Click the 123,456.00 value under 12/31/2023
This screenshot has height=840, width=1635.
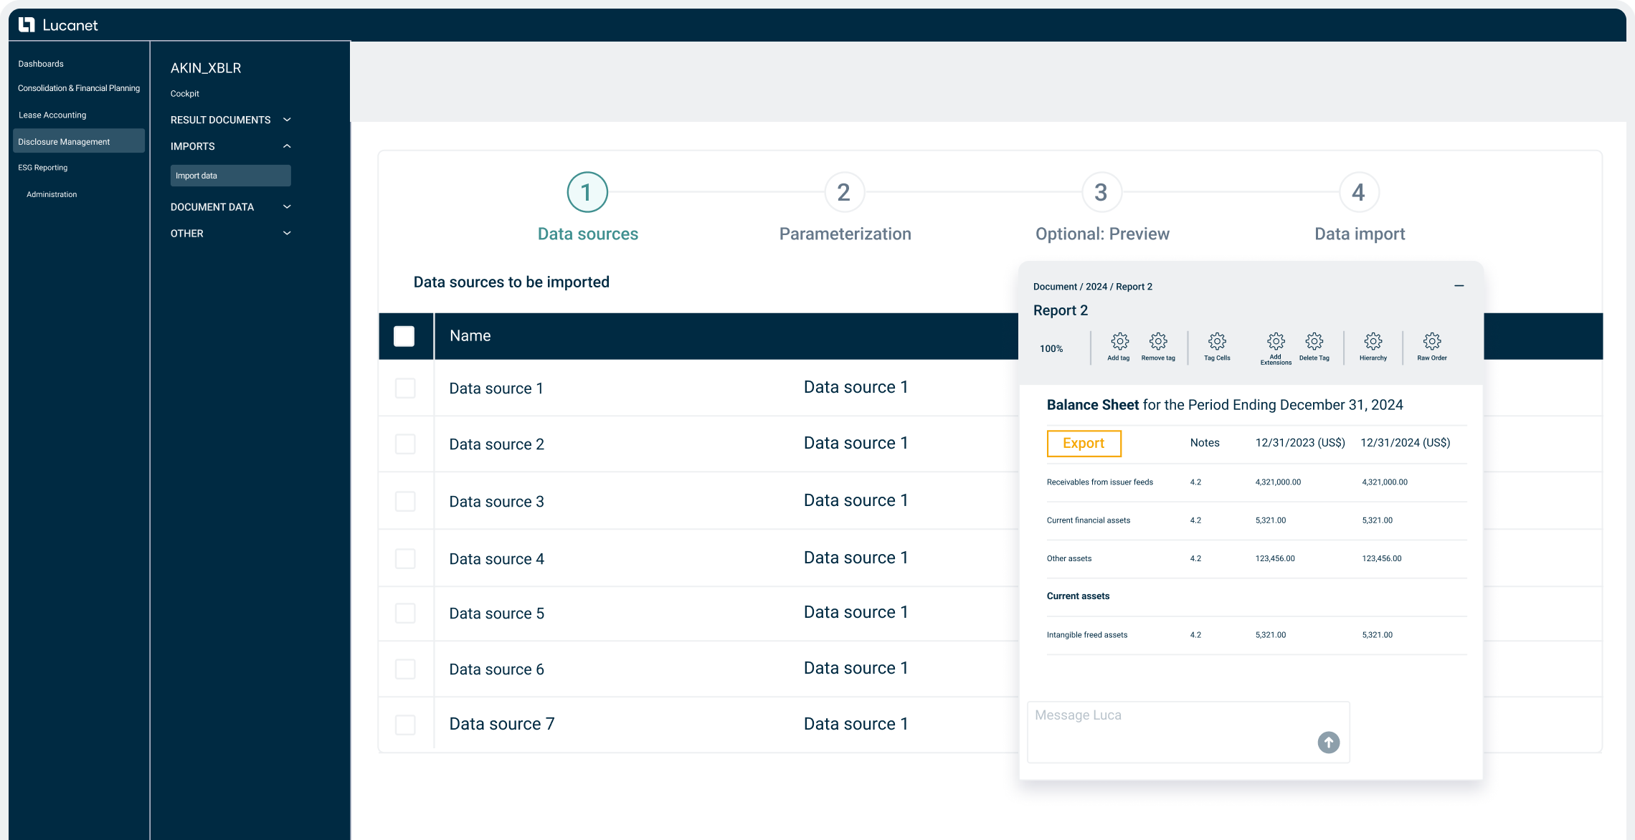[1275, 558]
